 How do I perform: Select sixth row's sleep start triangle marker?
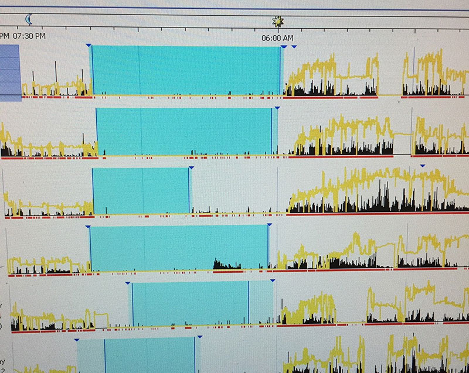pos(77,340)
